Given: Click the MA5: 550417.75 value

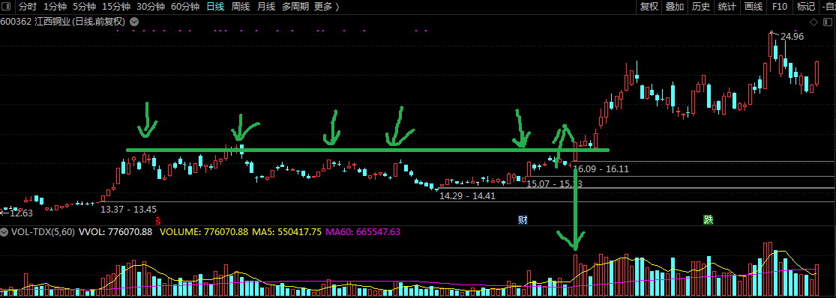Looking at the screenshot, I should click(x=286, y=232).
